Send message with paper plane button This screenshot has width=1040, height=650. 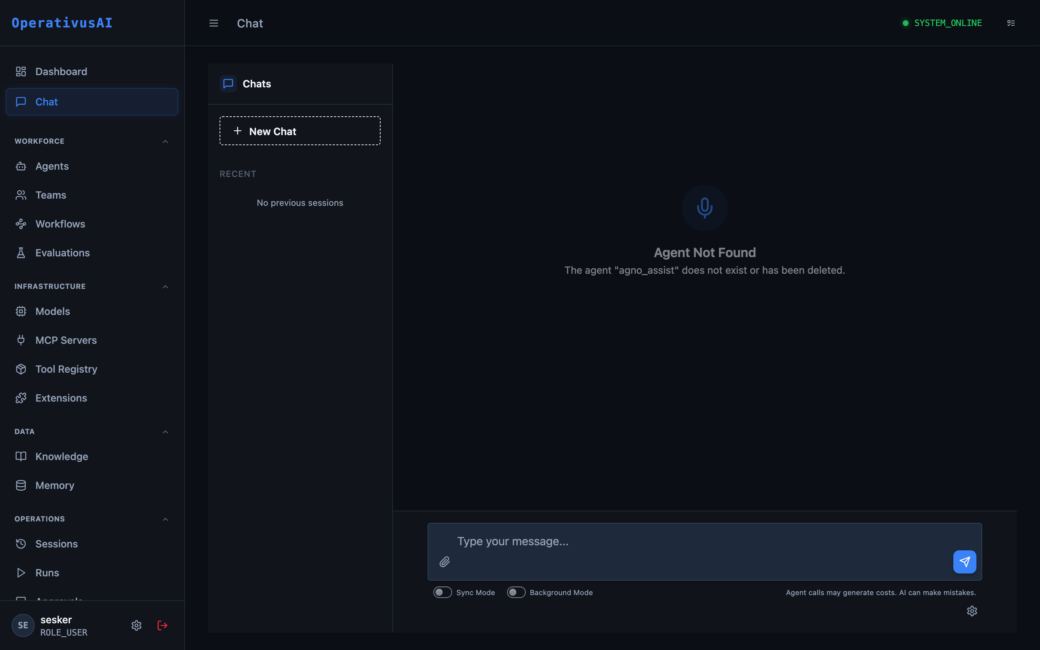pos(965,562)
